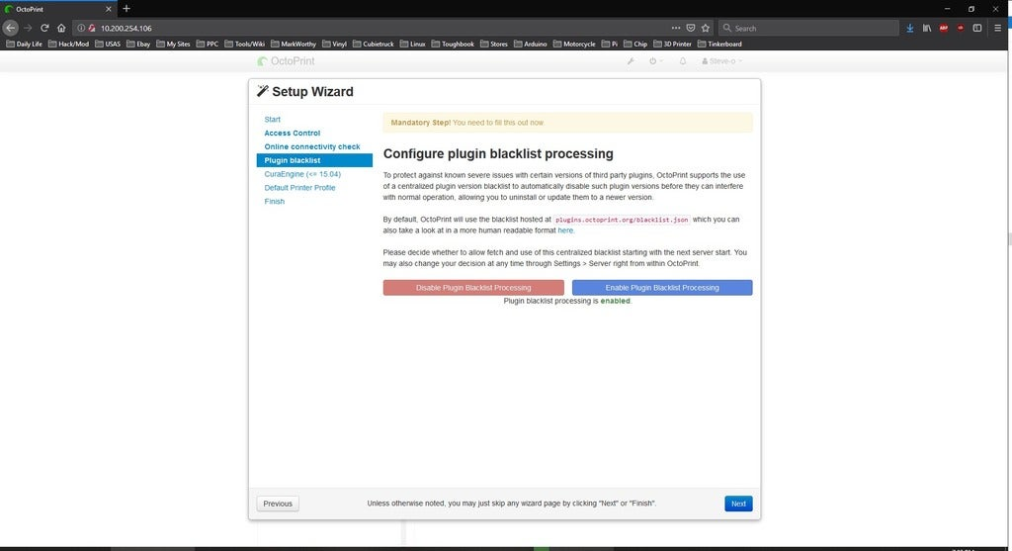Open the MarkWorthy bookmarks folder
1012x551 pixels.
tap(293, 44)
